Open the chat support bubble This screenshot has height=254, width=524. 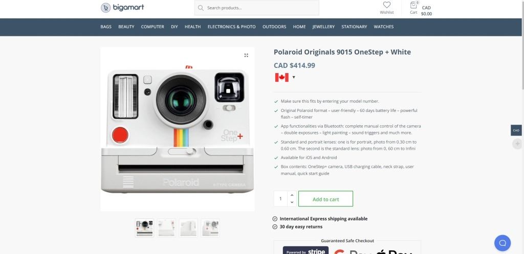click(503, 243)
